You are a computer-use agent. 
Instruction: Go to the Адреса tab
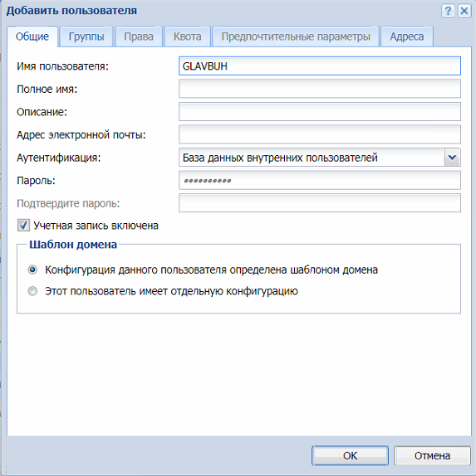(x=407, y=36)
